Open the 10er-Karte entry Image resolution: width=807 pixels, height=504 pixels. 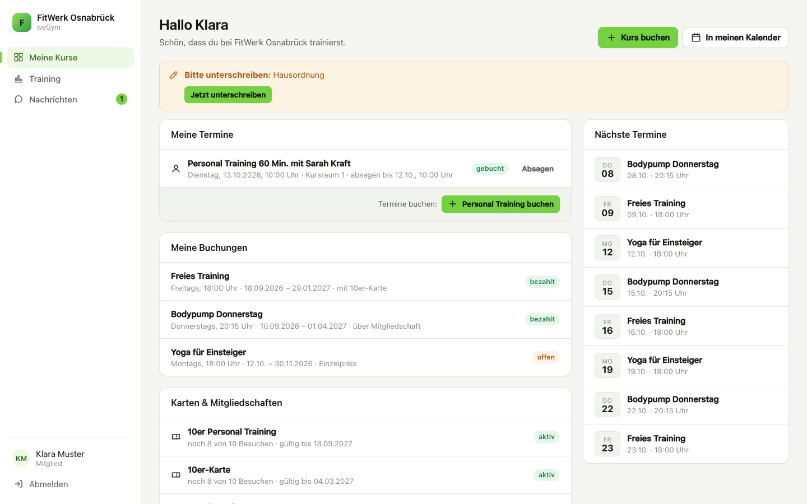(x=365, y=475)
